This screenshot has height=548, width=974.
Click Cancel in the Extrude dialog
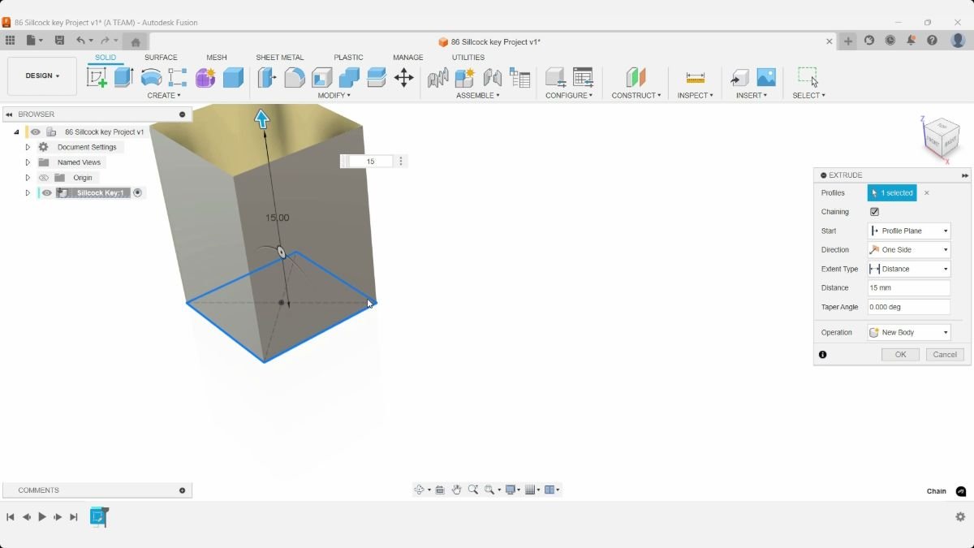[x=945, y=355]
